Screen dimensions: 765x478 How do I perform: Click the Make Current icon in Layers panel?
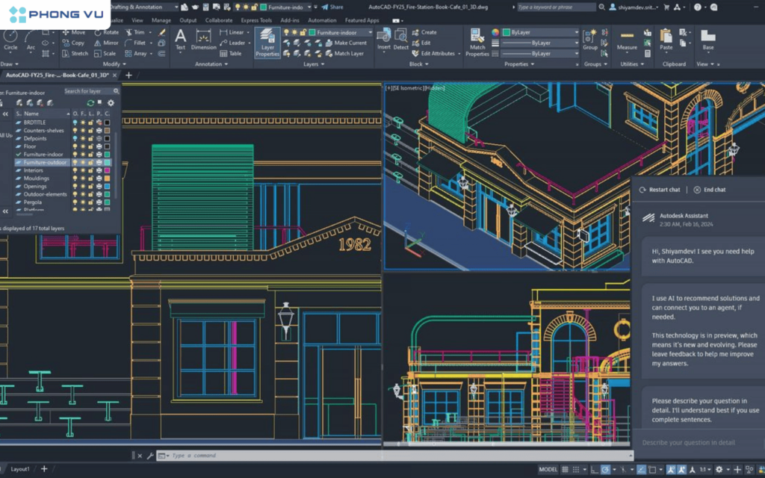pos(328,43)
